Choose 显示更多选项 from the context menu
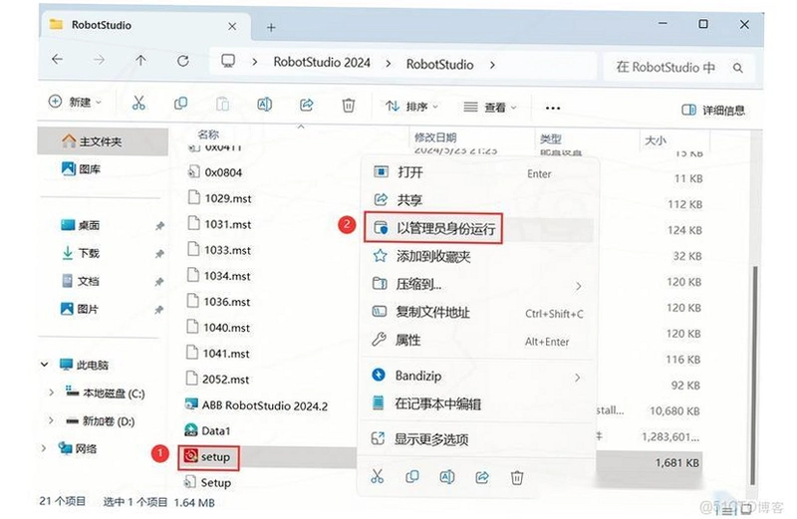Screen dimensions: 797x519 click(x=478, y=438)
